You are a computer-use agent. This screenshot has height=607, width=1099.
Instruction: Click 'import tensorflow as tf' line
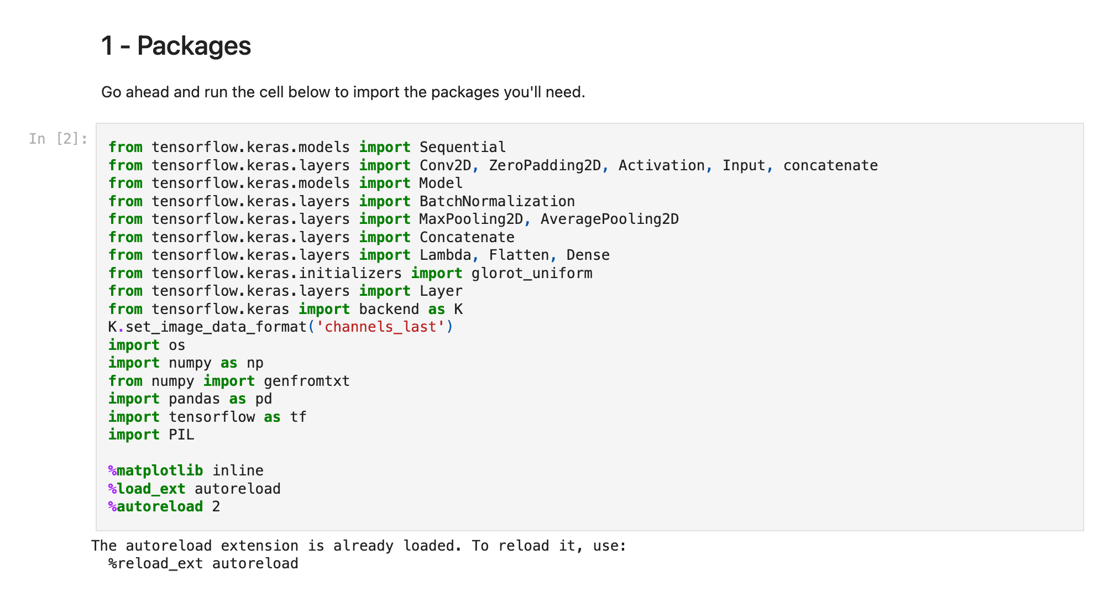point(207,417)
